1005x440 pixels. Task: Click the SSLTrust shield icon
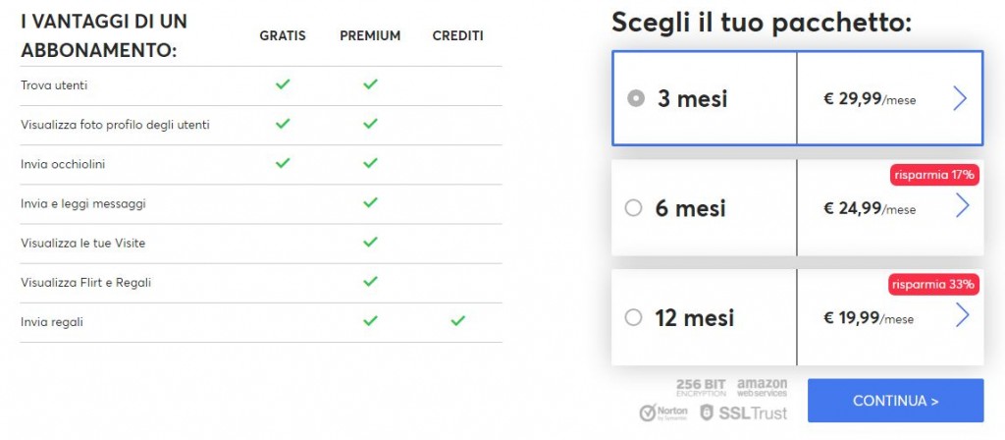click(707, 412)
